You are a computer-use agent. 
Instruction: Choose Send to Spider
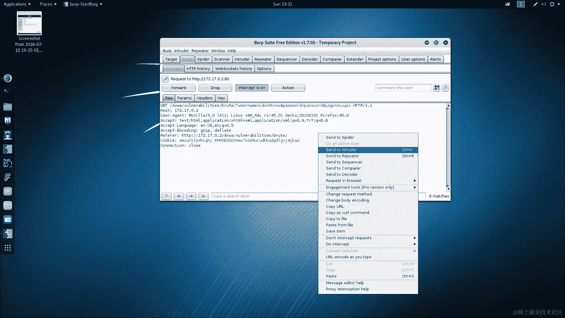tap(368, 137)
